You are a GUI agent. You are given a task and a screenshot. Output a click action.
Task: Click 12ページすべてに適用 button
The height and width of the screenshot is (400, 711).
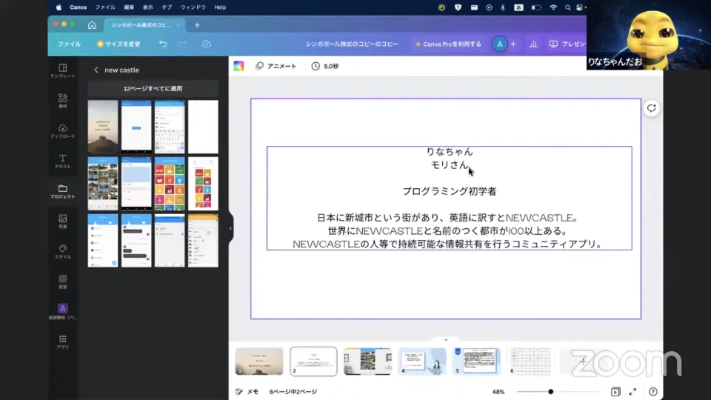(153, 88)
